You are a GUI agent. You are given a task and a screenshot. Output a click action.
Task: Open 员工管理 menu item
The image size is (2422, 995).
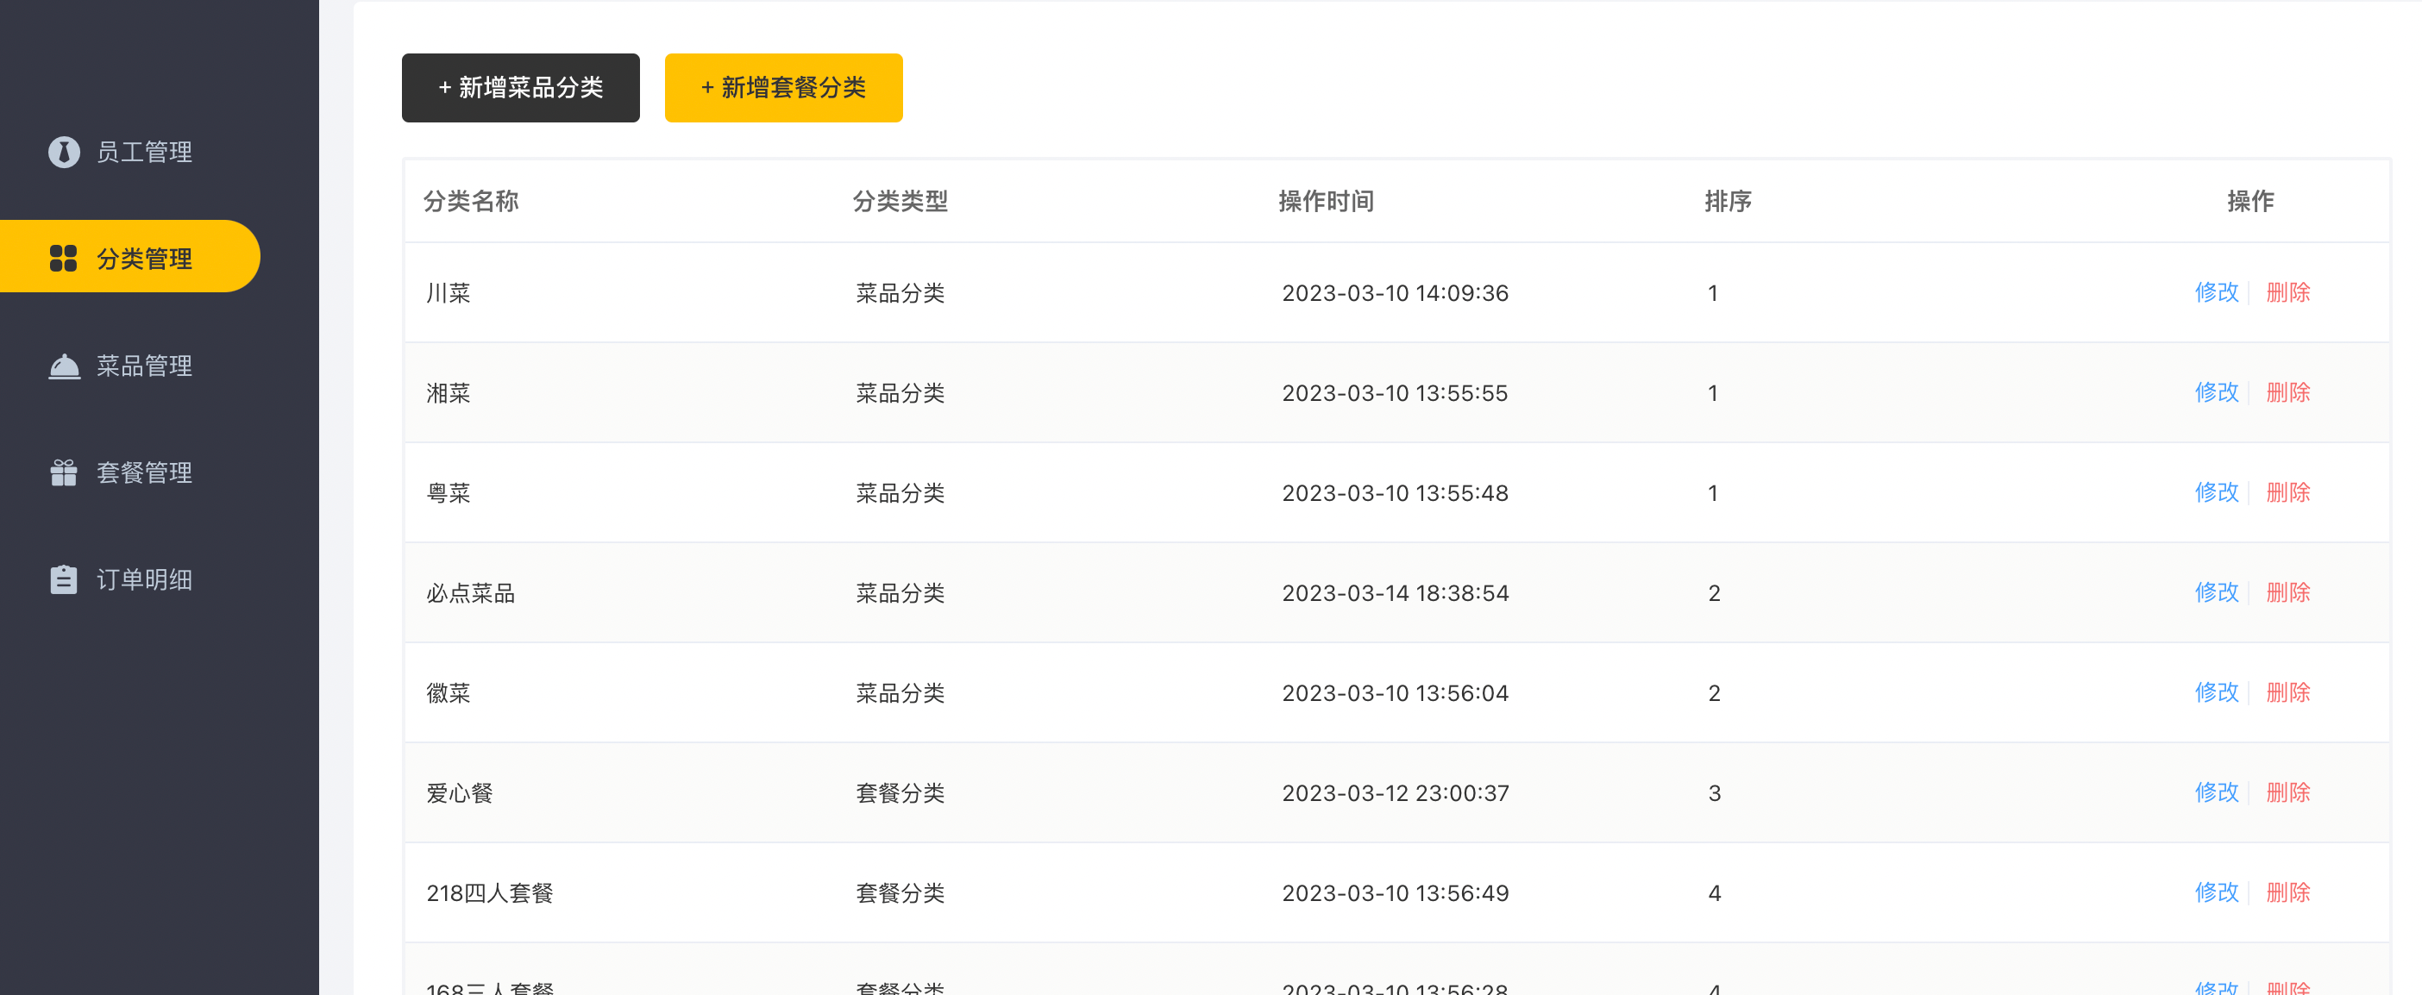point(144,153)
